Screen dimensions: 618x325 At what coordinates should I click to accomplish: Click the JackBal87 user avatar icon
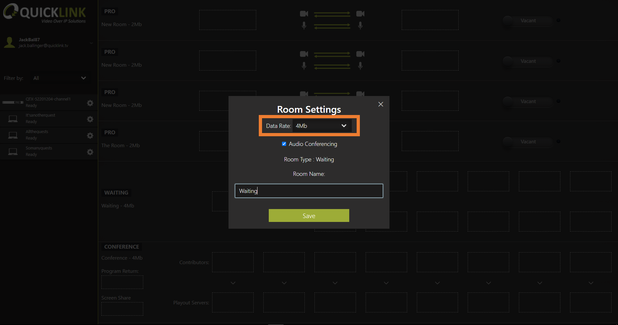(10, 43)
